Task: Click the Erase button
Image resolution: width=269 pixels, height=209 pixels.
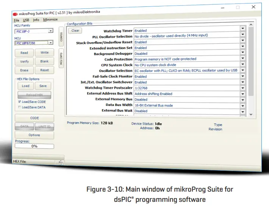Action: (24, 70)
